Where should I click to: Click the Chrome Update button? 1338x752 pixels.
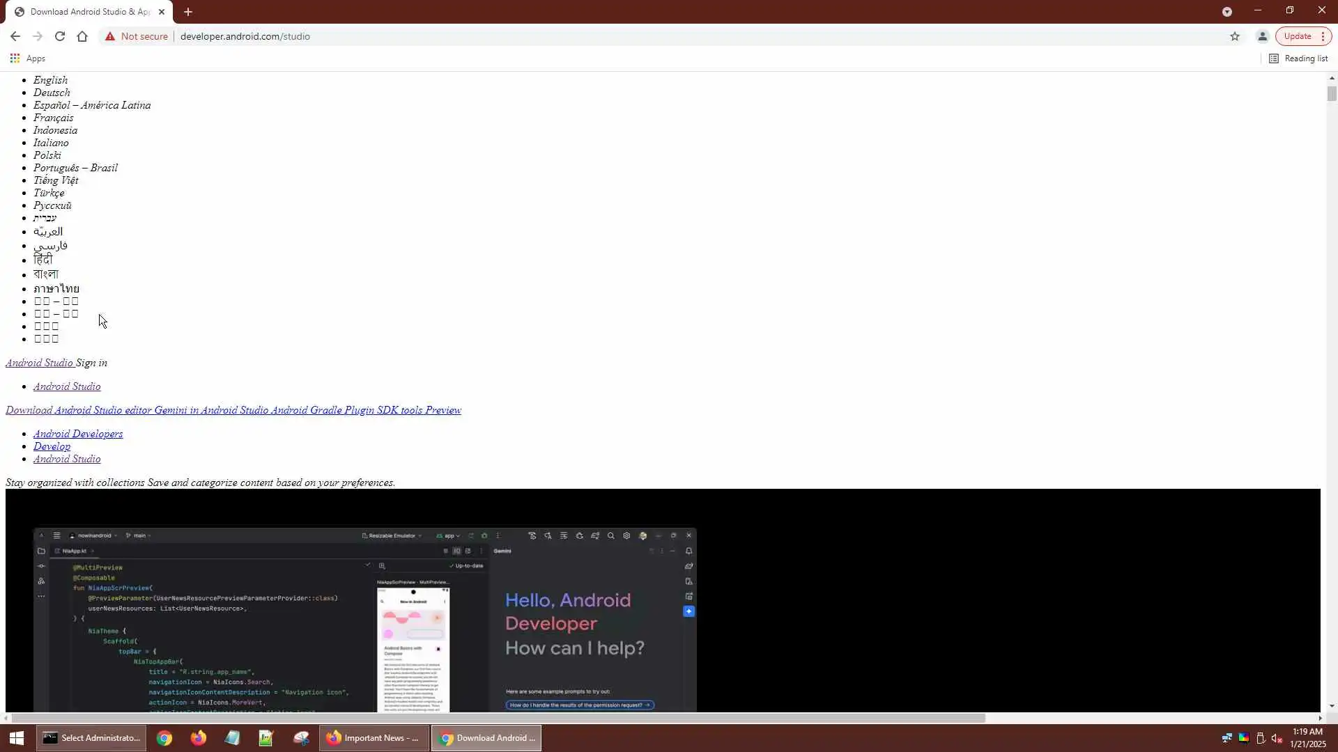[1297, 36]
